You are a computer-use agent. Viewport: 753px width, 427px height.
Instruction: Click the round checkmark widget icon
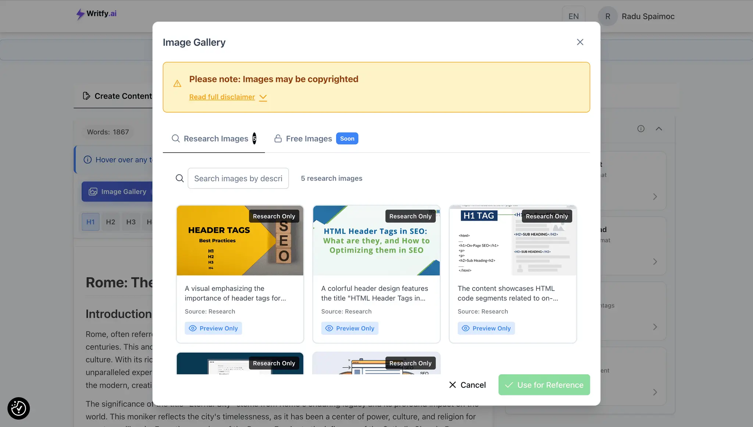[18, 408]
